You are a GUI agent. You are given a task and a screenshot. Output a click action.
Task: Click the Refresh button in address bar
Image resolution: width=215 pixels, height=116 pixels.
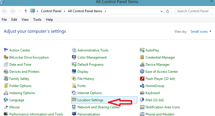coord(168,11)
